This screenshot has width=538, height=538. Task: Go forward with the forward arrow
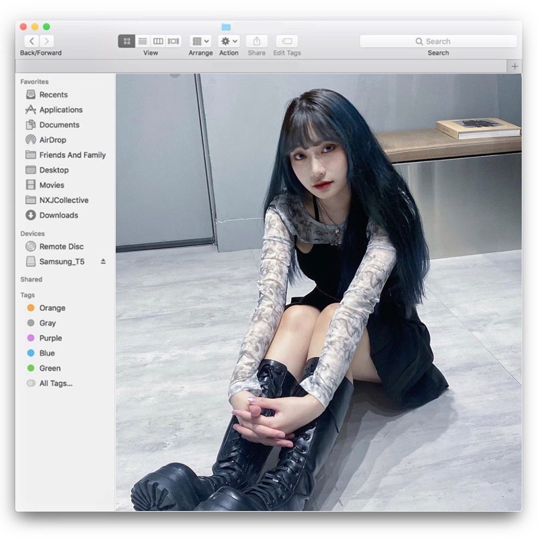(x=47, y=41)
